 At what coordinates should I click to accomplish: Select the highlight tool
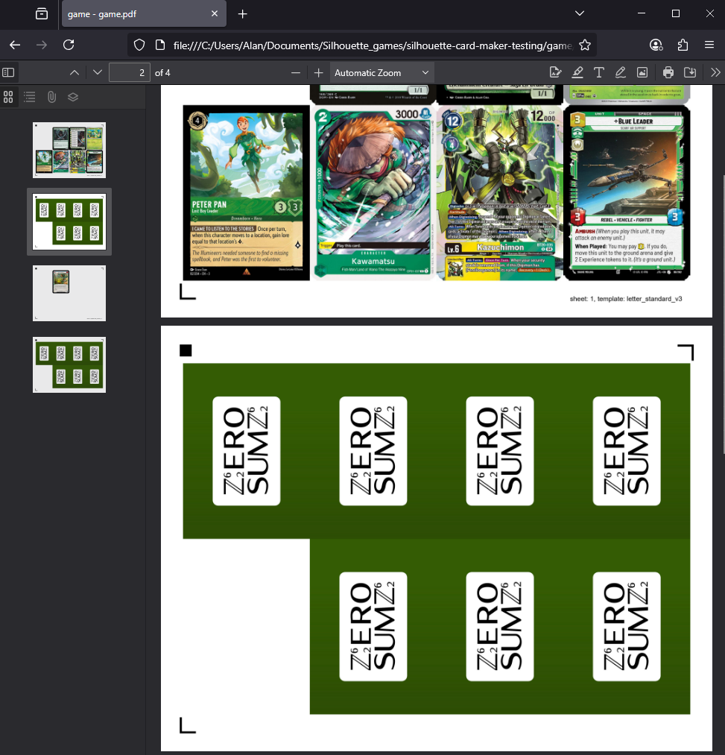coord(577,73)
